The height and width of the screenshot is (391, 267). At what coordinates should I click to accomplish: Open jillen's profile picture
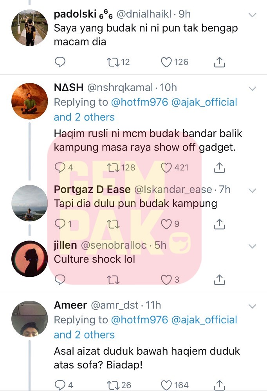point(29,258)
